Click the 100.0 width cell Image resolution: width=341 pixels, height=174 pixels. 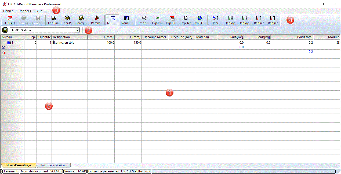point(101,42)
